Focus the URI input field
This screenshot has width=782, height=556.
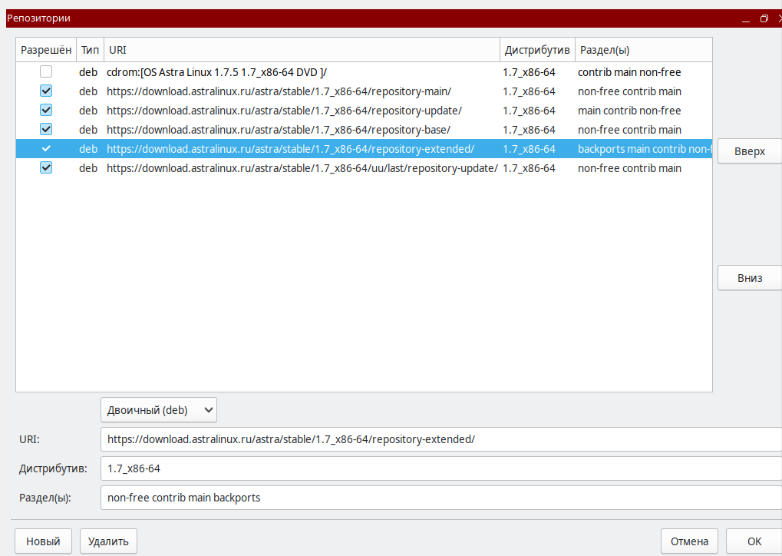point(441,439)
